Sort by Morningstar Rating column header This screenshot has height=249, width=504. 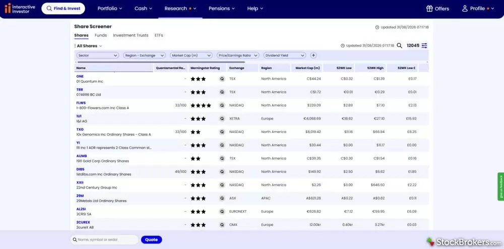coord(207,68)
